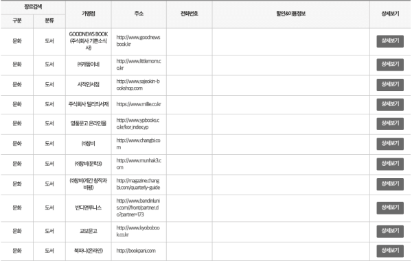The height and width of the screenshot is (261, 412).
Task: Visit the kyobobook.co.kr address
Action: pos(138,231)
